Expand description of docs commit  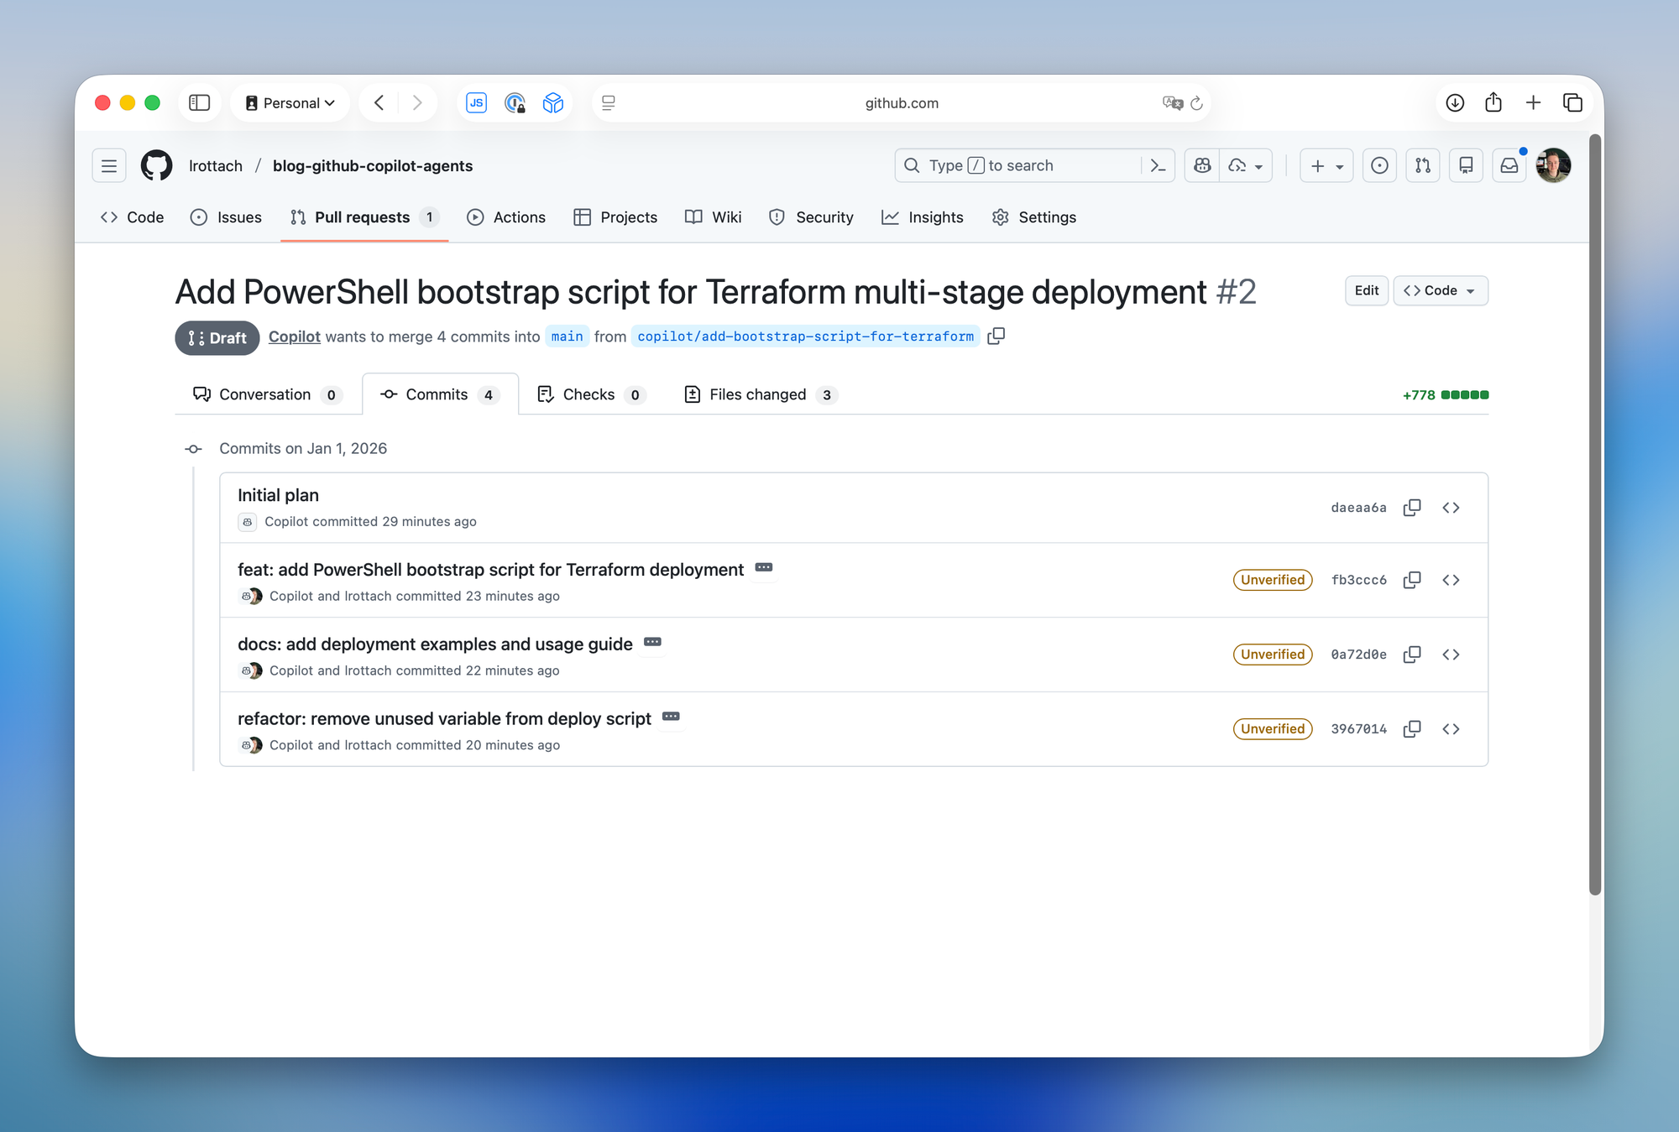(x=652, y=642)
